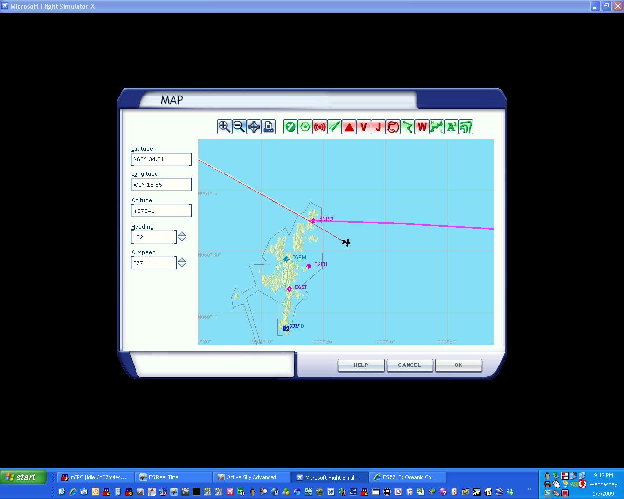Toggle map data tags (A1)
Screen dimensions: 624x499
451,127
